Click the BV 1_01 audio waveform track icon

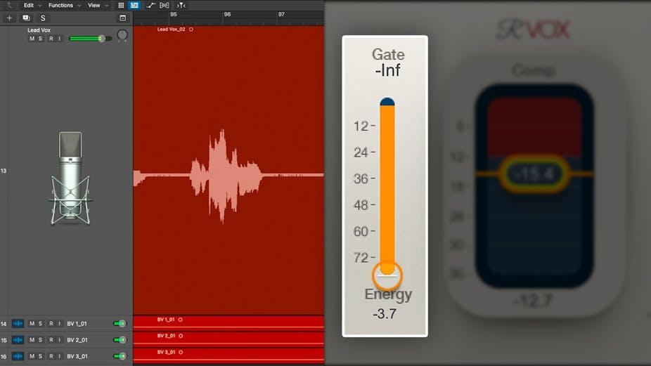point(18,324)
